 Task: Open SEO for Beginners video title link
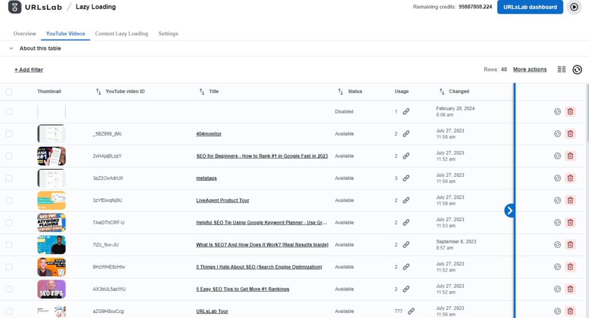[262, 156]
